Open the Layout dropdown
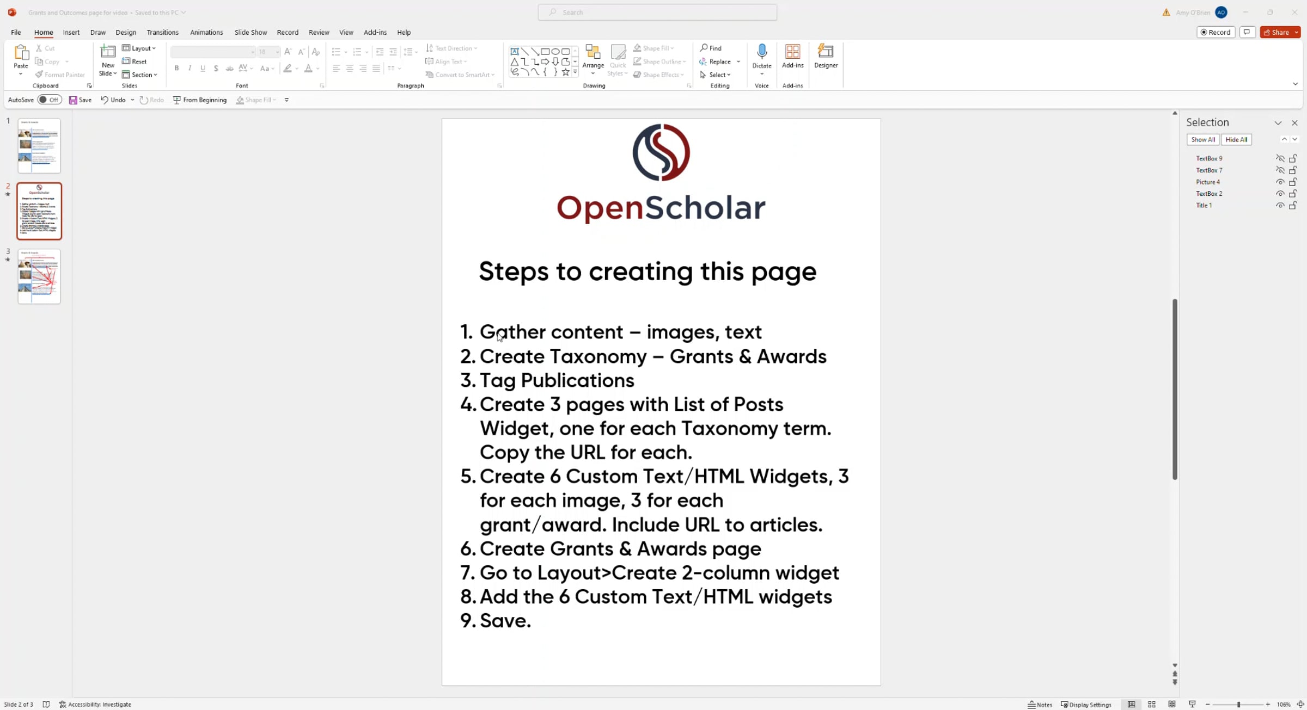The image size is (1307, 710). [x=139, y=48]
